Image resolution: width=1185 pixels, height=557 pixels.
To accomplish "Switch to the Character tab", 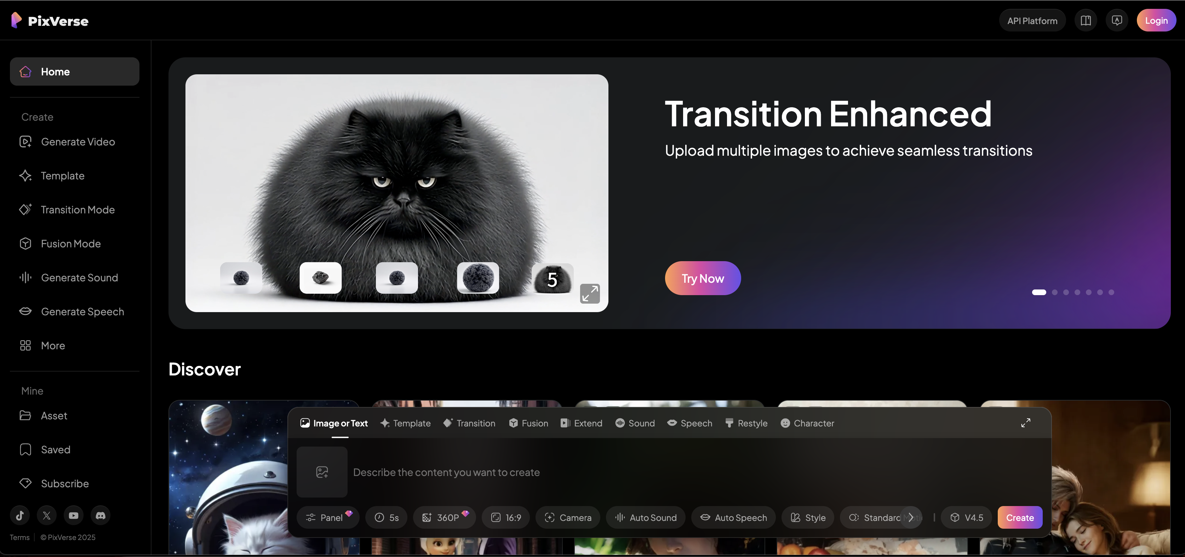I will [807, 423].
